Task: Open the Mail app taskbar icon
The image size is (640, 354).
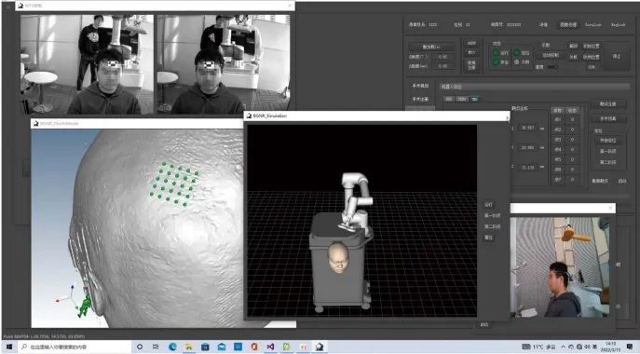Action: (222, 347)
